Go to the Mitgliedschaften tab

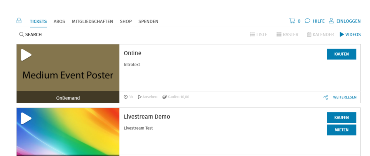92,21
